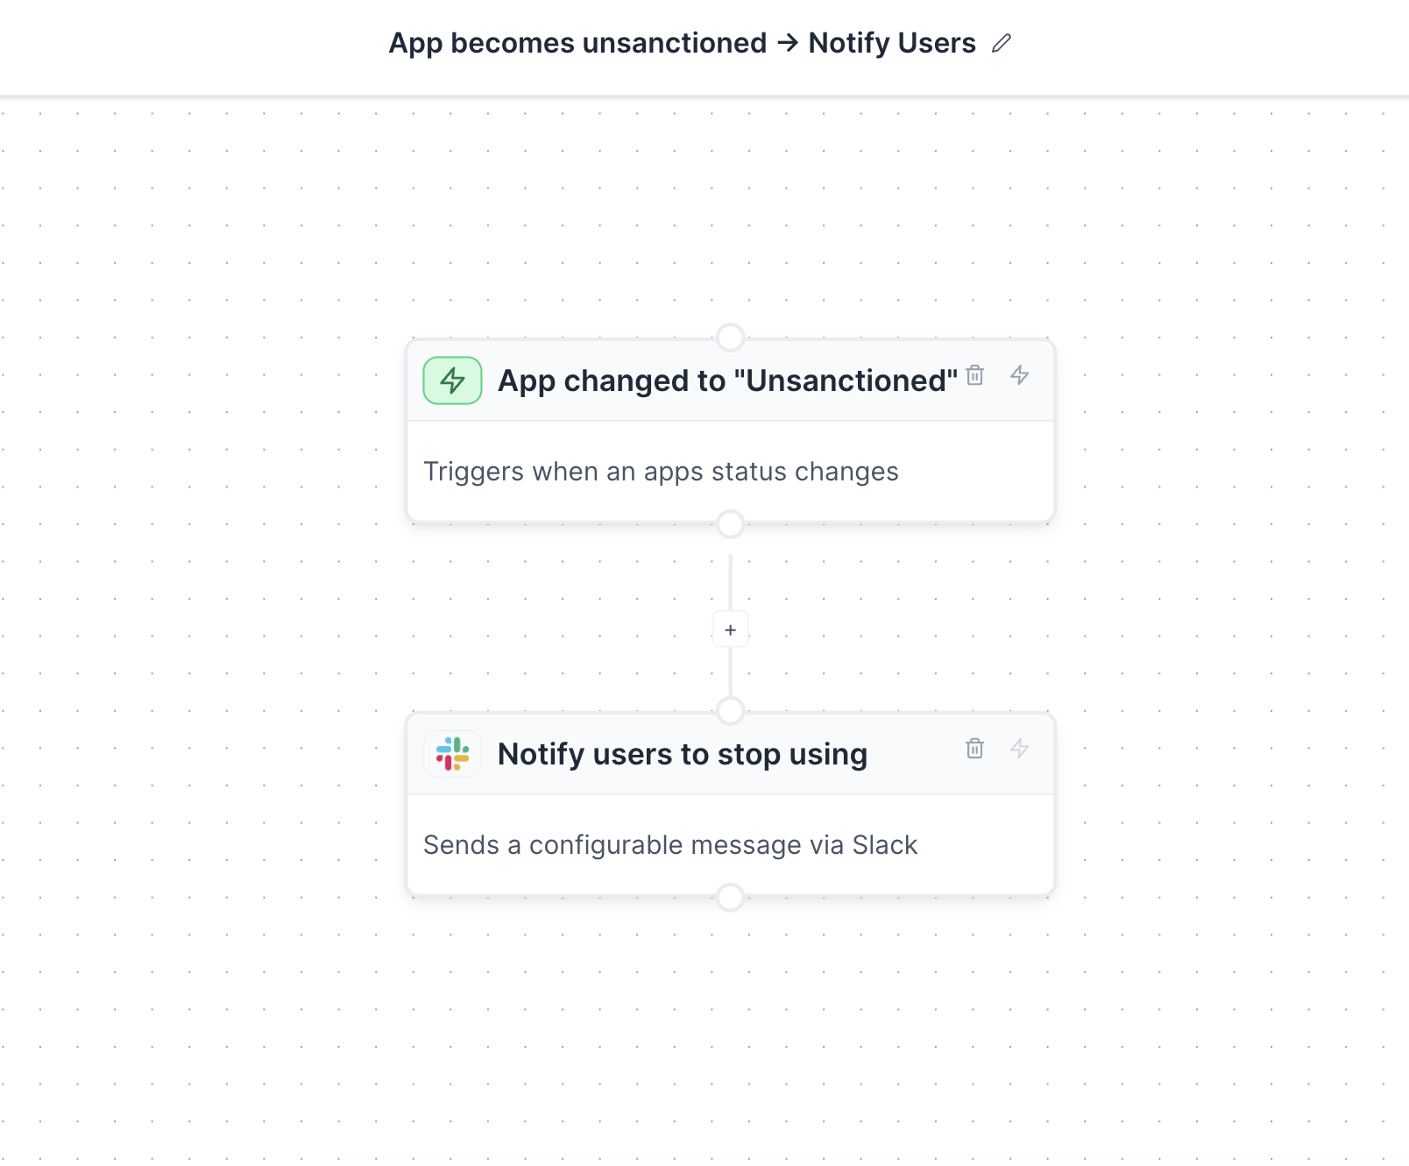The width and height of the screenshot is (1409, 1166).
Task: Click the pencil icon to rename the workflow
Action: [1002, 43]
